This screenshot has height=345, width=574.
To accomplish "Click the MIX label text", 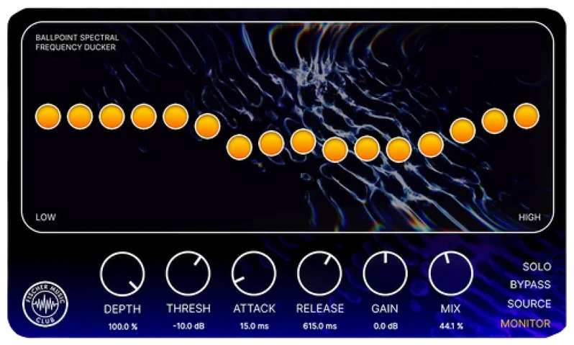I will (x=450, y=308).
